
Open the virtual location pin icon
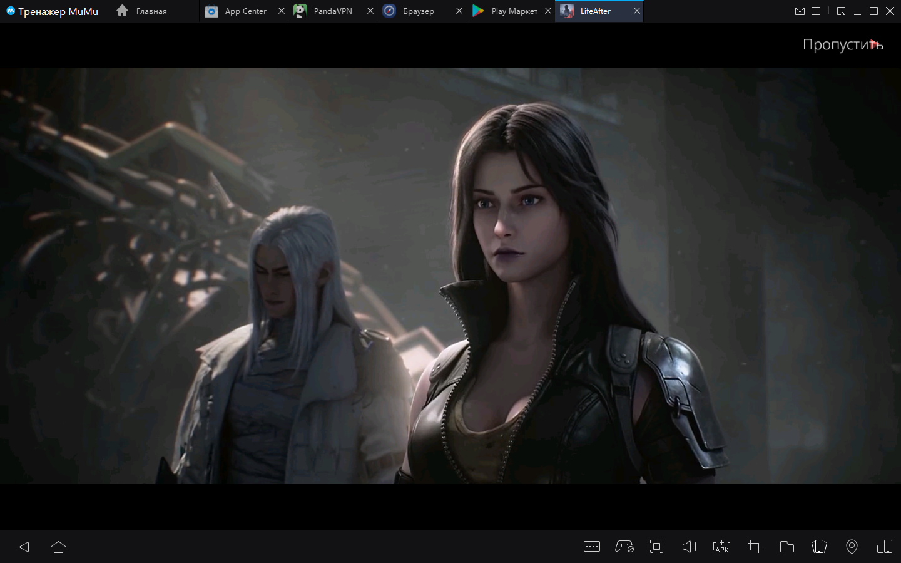pos(852,547)
